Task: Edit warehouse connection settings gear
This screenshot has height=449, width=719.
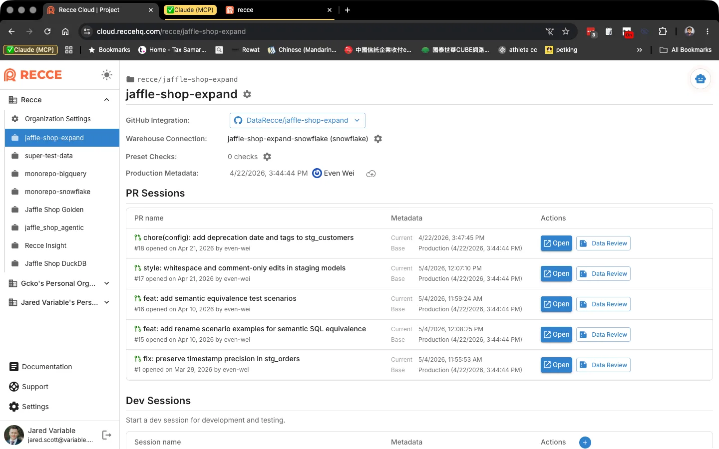Action: pos(378,139)
